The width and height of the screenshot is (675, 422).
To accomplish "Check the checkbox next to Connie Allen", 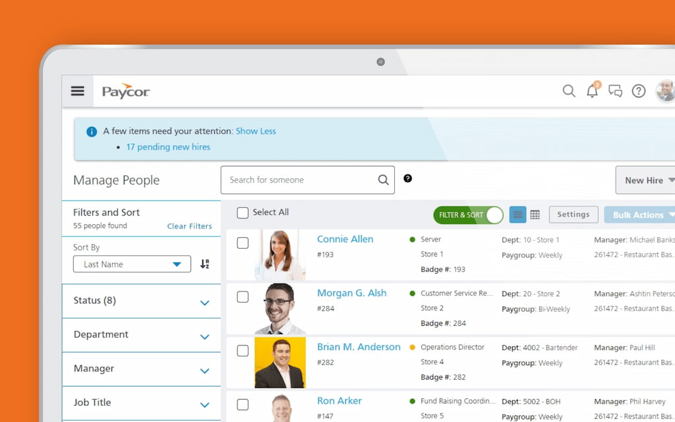I will coord(243,243).
